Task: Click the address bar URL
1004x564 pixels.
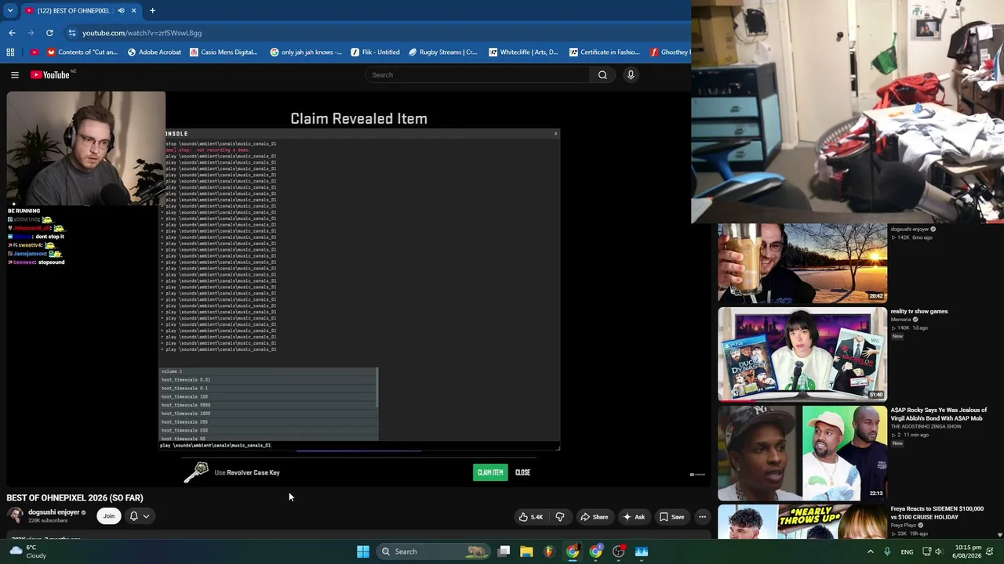Action: tap(142, 33)
